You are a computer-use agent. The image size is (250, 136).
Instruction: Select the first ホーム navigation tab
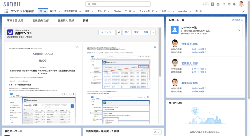click(43, 11)
